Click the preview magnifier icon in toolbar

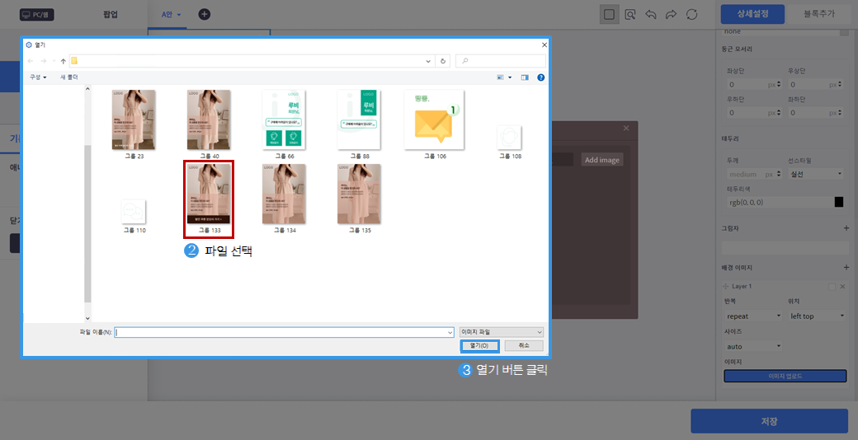(x=630, y=15)
